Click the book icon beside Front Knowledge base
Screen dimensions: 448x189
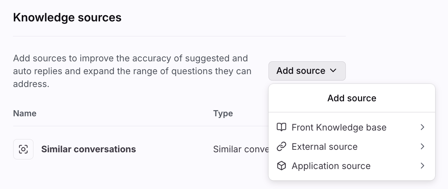click(x=281, y=127)
